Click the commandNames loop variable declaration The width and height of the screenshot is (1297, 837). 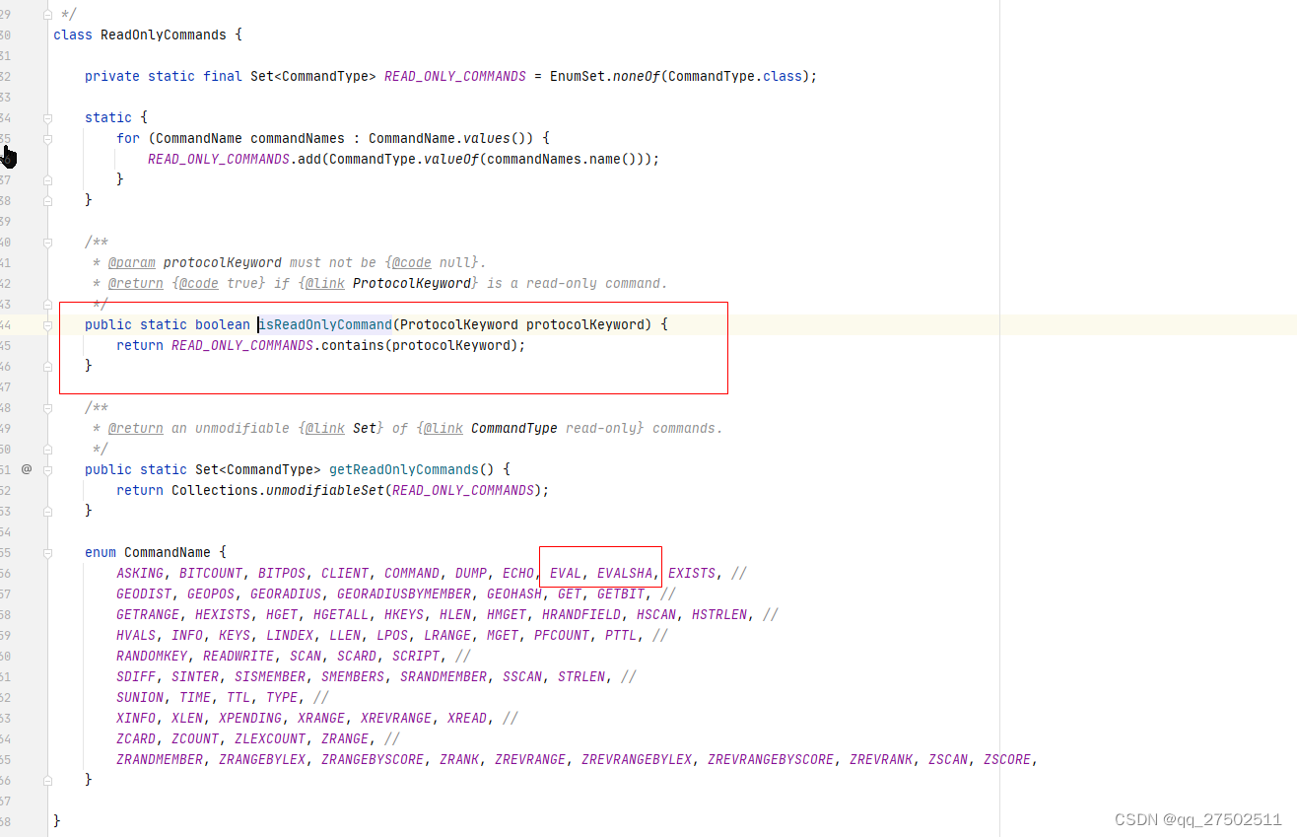pyautogui.click(x=298, y=138)
